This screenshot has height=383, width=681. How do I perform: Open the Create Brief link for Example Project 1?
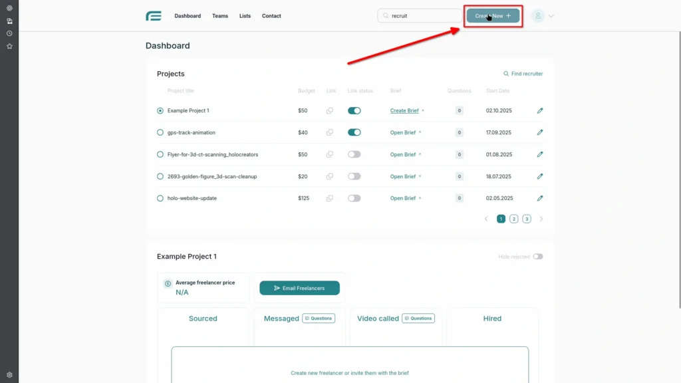[x=404, y=110]
